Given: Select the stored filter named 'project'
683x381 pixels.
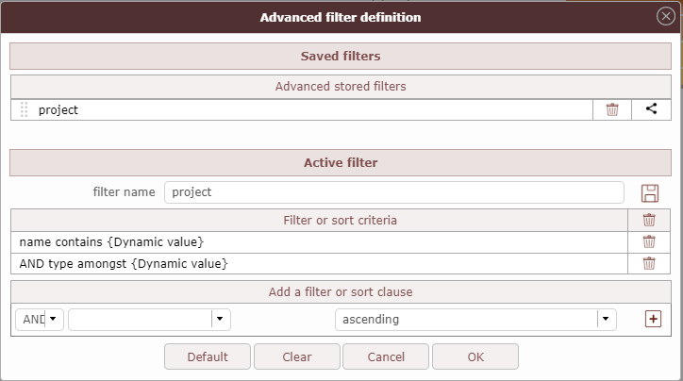Looking at the screenshot, I should pyautogui.click(x=283, y=109).
